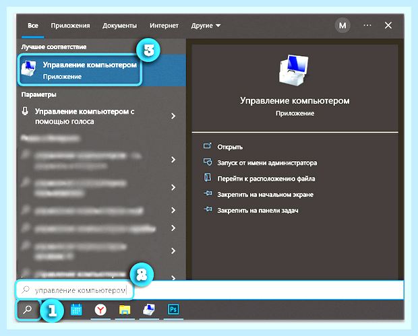Image resolution: width=418 pixels, height=336 pixels.
Task: Go to the Интернет tab
Action: pyautogui.click(x=164, y=26)
